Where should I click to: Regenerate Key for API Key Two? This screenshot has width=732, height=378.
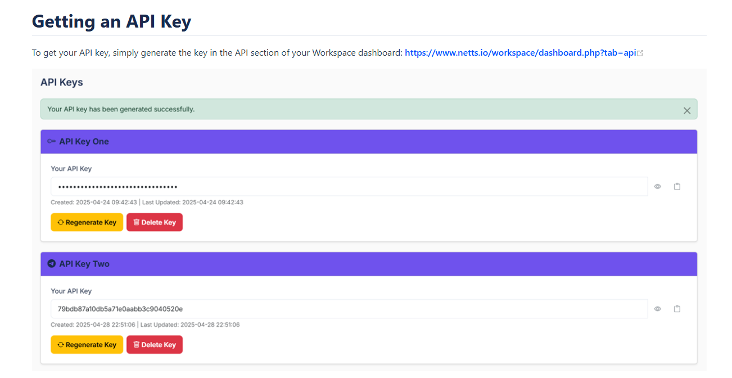[x=87, y=345]
